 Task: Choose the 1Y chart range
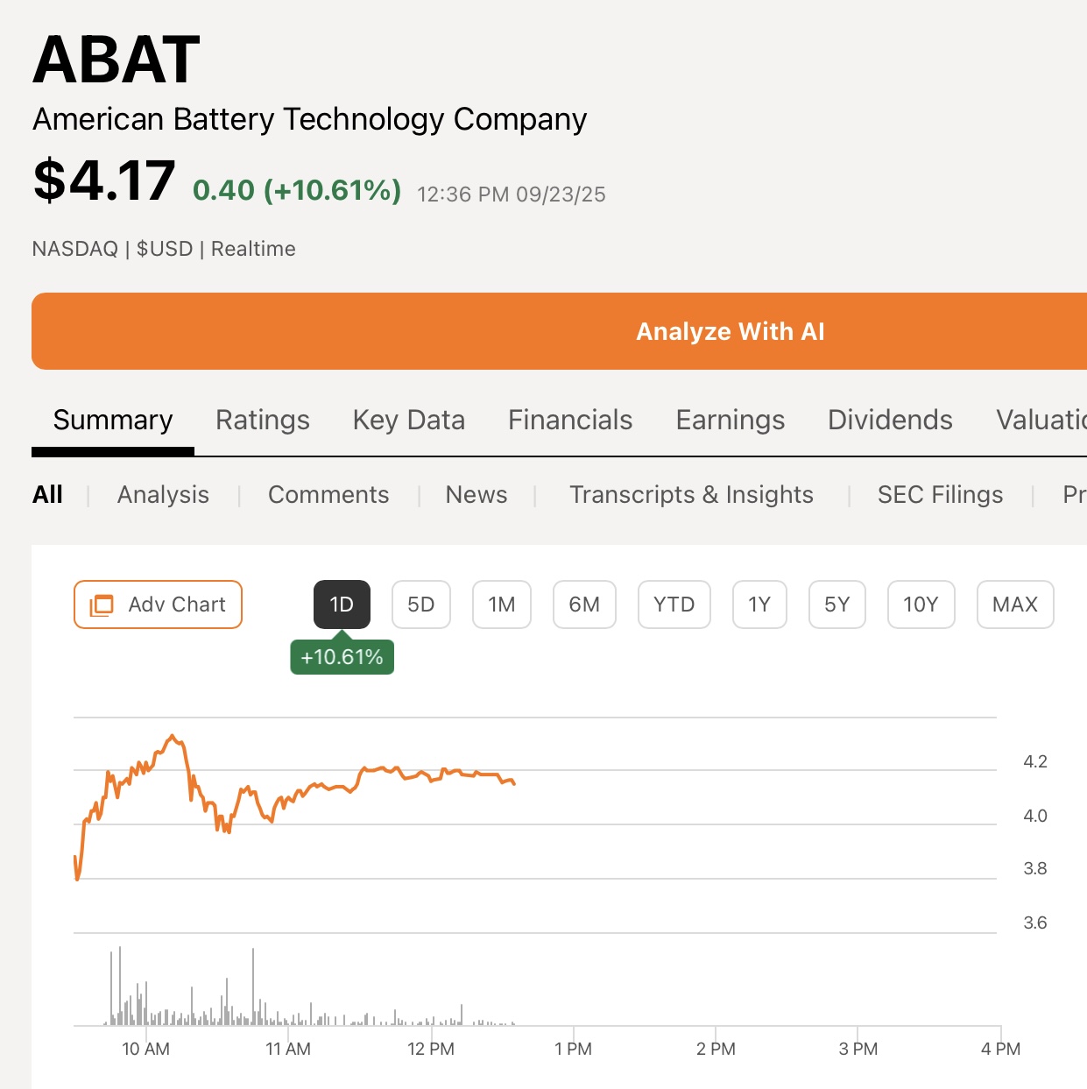pyautogui.click(x=759, y=605)
